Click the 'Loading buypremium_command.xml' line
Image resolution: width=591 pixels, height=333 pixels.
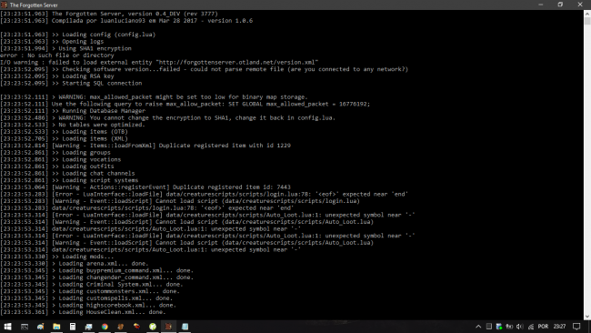pos(97,270)
